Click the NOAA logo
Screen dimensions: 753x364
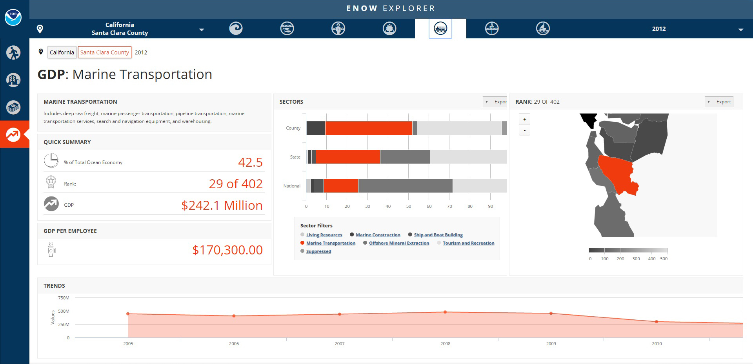coord(13,17)
